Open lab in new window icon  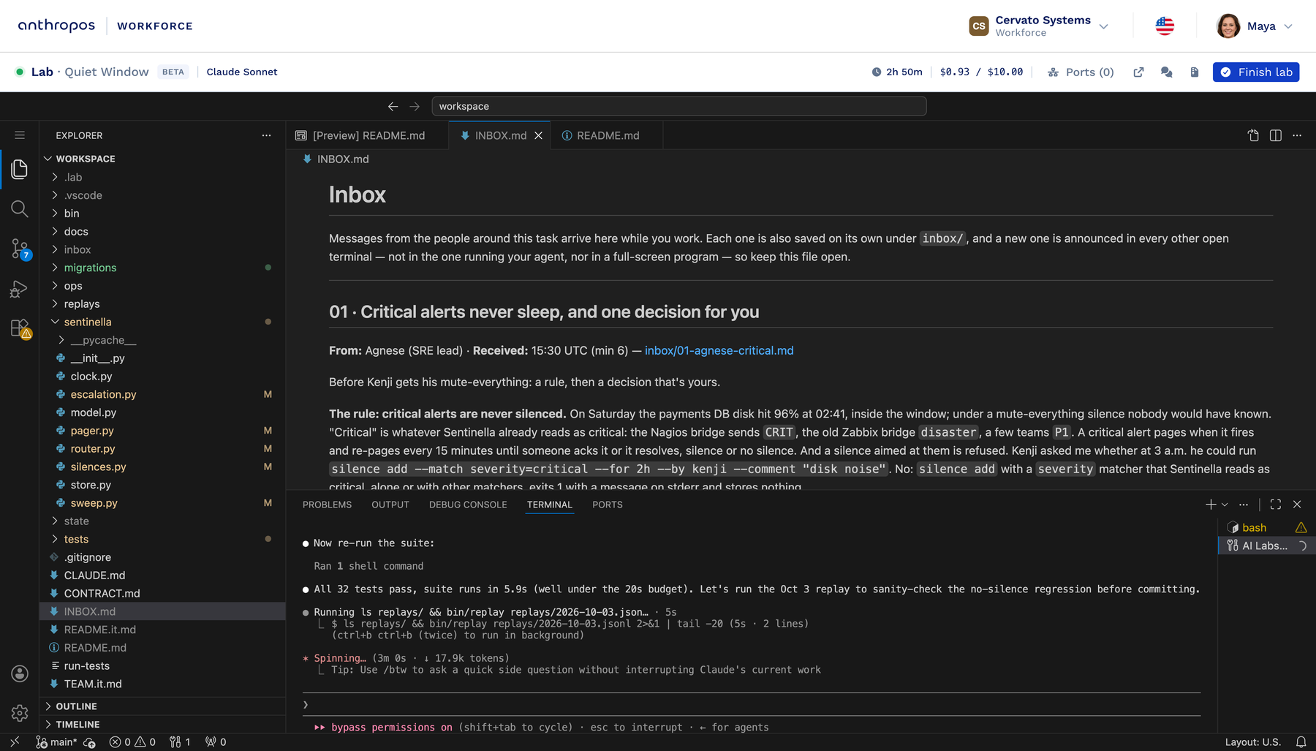coord(1138,72)
